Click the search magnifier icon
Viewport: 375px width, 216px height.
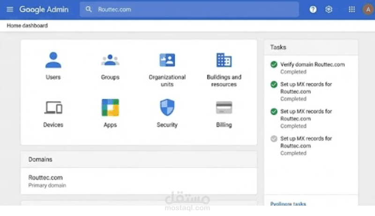pos(89,9)
